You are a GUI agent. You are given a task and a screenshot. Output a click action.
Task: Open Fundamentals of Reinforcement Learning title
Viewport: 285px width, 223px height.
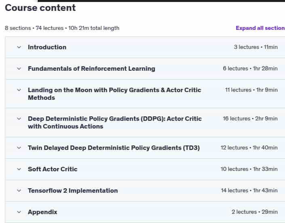(x=91, y=69)
